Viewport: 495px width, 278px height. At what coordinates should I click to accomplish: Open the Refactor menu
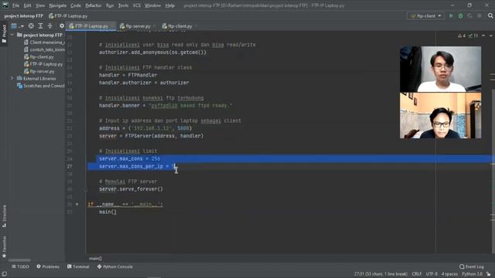[x=93, y=5]
